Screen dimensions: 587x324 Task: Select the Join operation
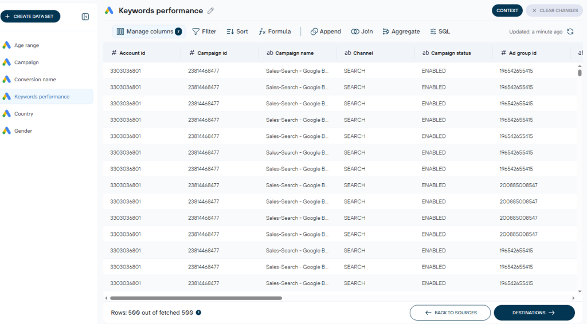coord(362,31)
